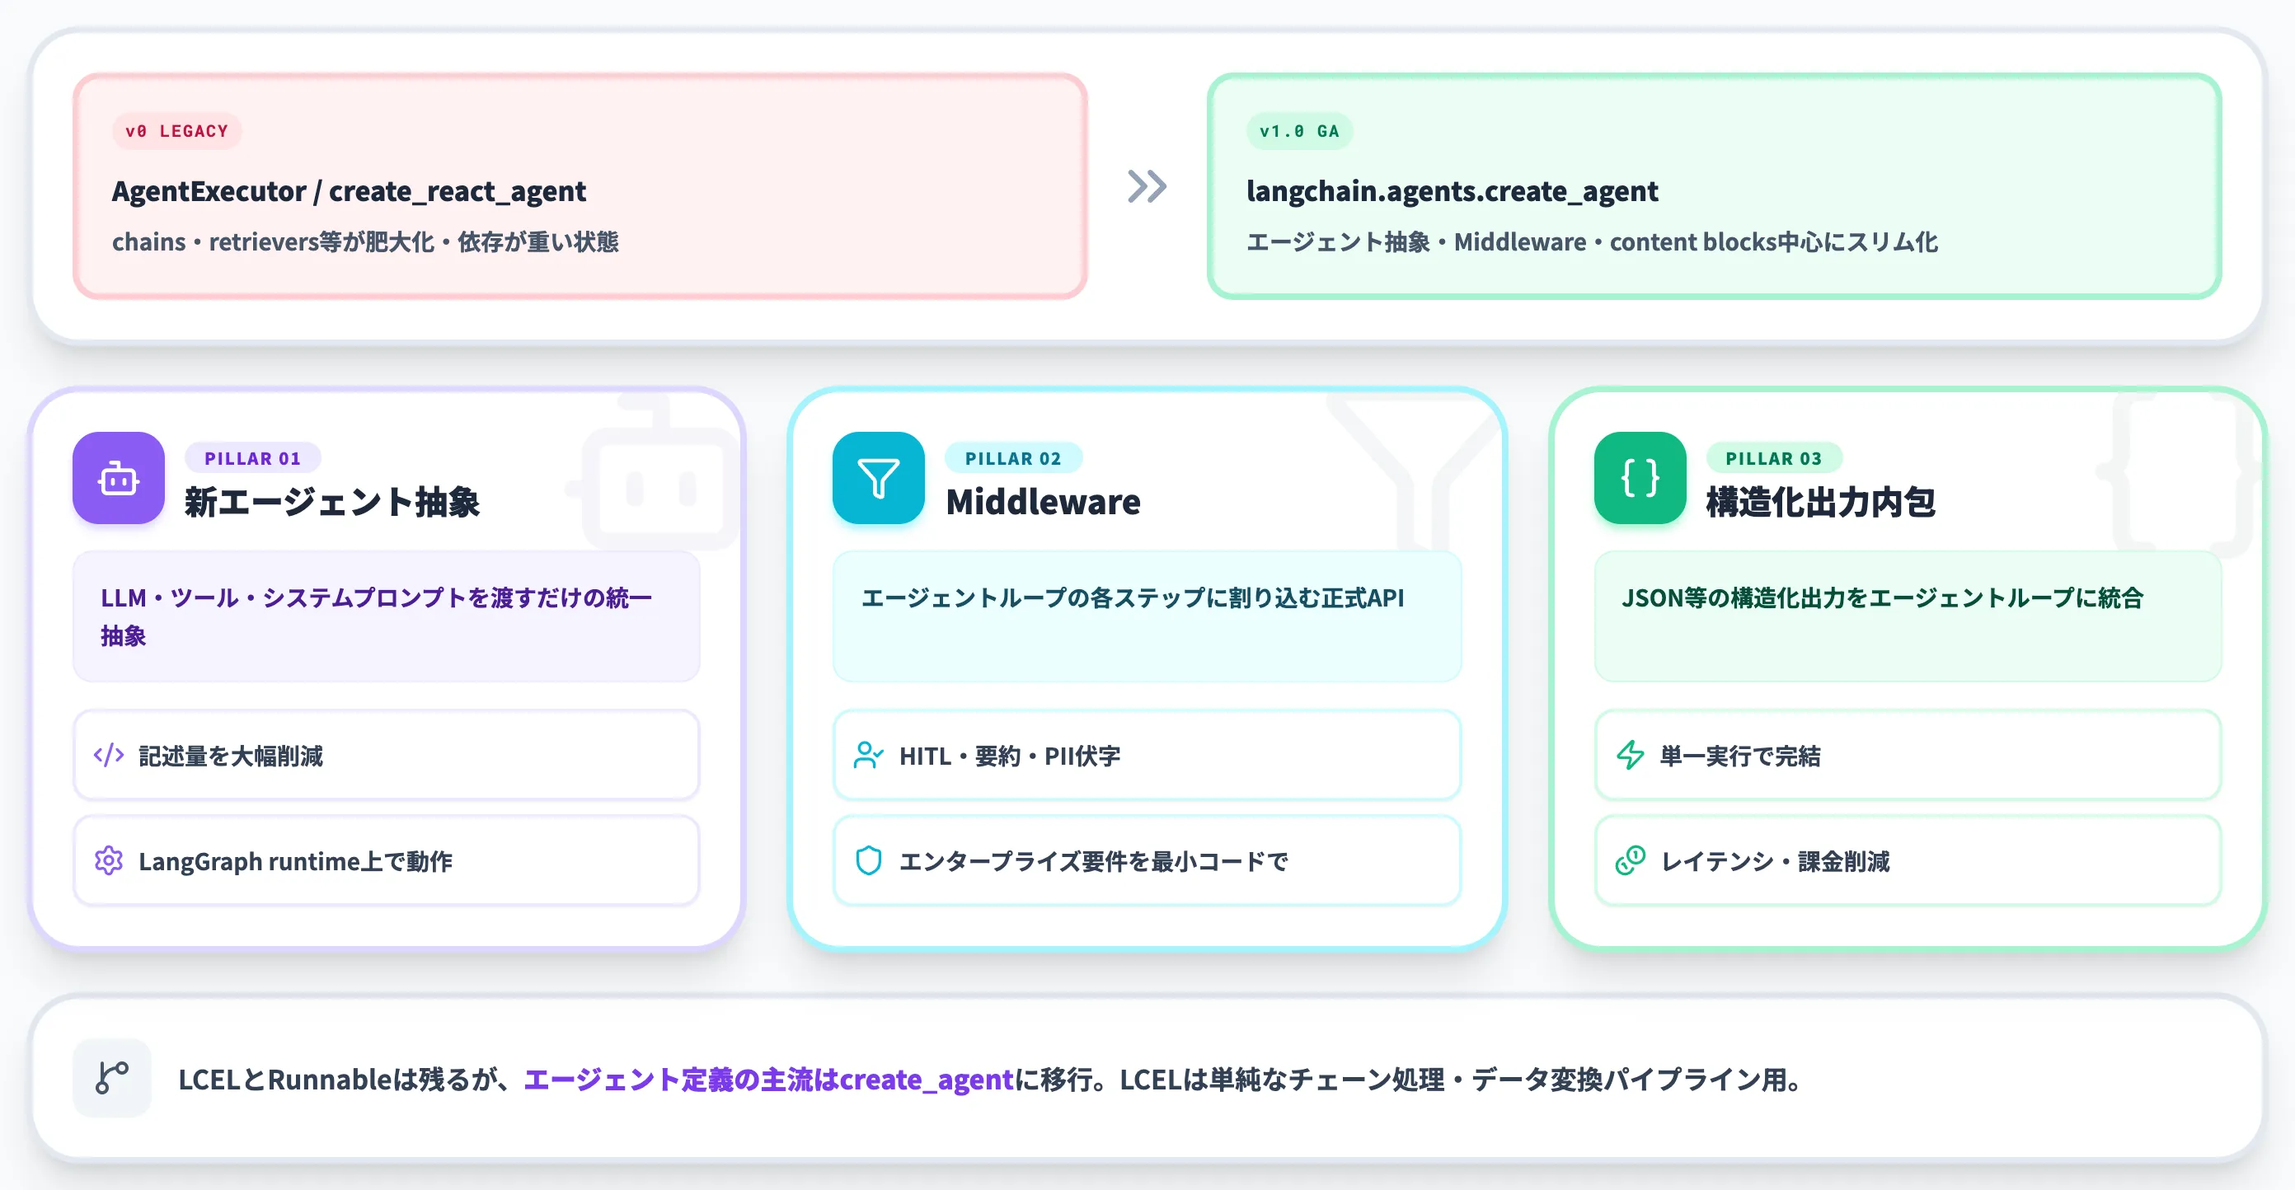2295x1190 pixels.
Task: Click the 新エージェント抽象 title
Action: click(331, 502)
